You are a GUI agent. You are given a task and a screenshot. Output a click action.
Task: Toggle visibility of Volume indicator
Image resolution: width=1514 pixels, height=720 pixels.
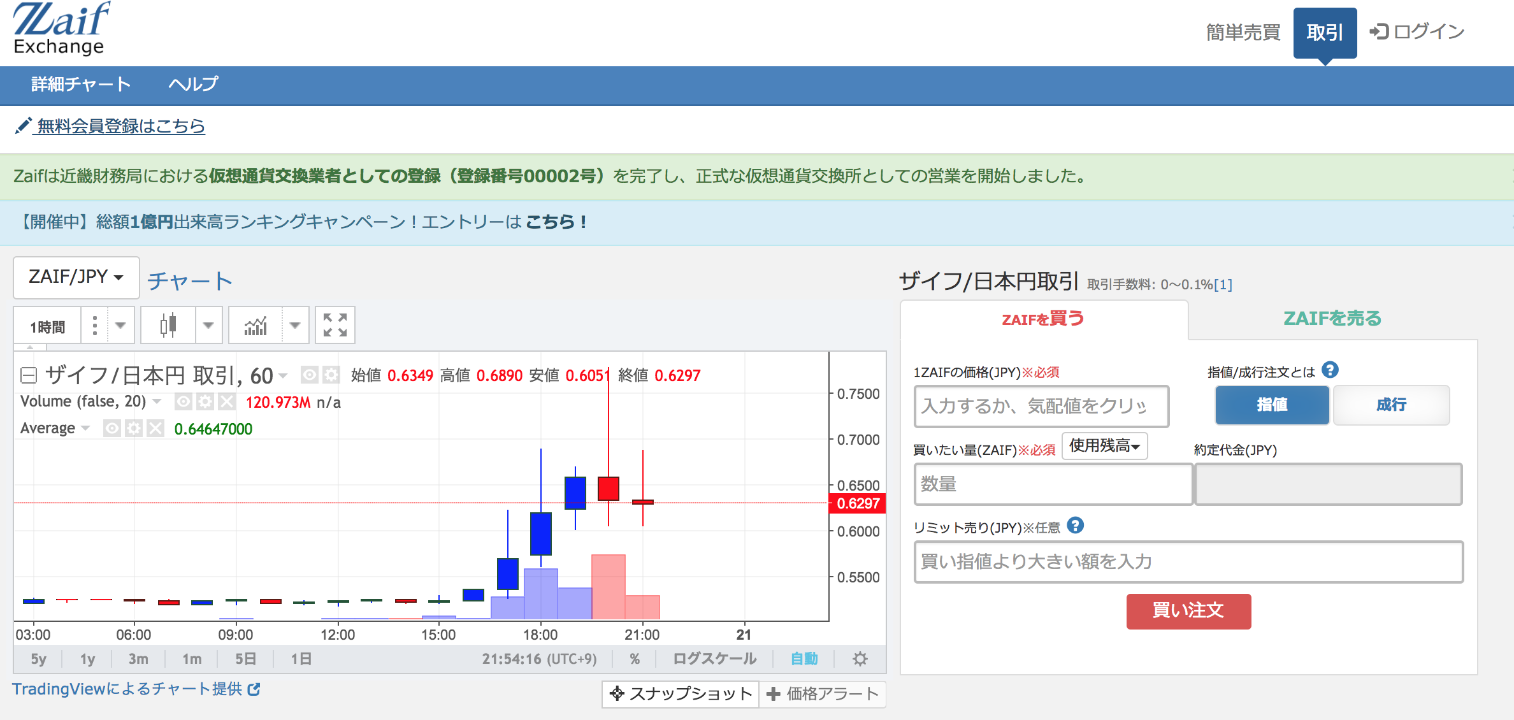coord(184,401)
